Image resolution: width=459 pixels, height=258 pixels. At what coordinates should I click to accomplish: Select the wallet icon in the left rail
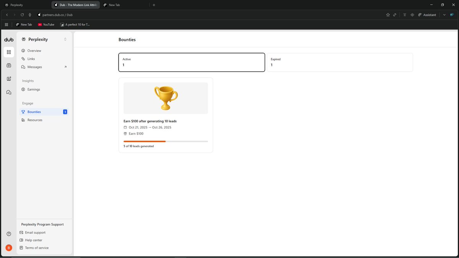click(x=8, y=65)
